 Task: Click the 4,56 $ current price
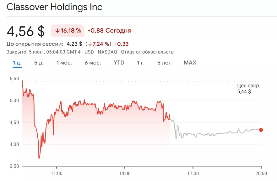click(26, 31)
